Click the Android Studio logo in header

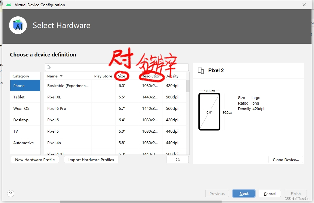[18, 25]
